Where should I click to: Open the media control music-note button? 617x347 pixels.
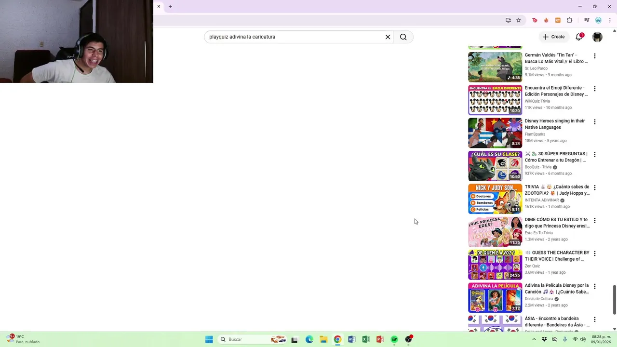click(x=587, y=20)
